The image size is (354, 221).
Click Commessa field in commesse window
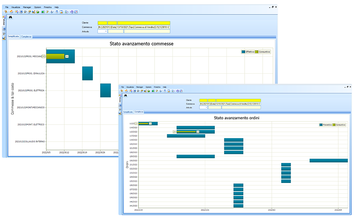pos(134,27)
